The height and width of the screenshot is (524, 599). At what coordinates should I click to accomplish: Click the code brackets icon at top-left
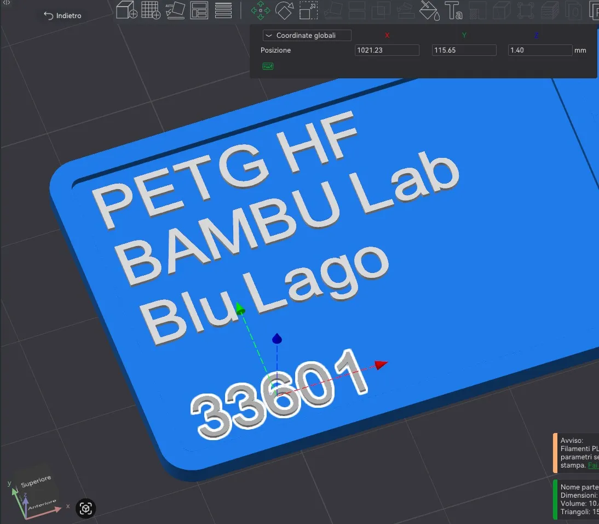pyautogui.click(x=7, y=3)
